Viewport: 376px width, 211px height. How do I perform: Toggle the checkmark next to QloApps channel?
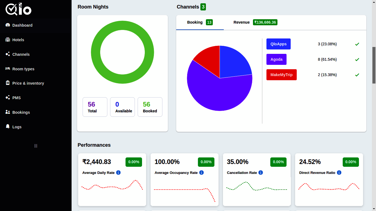click(357, 44)
